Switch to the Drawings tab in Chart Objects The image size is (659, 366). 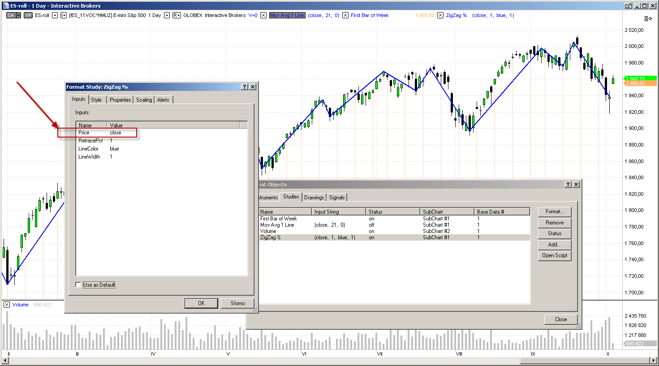click(314, 198)
